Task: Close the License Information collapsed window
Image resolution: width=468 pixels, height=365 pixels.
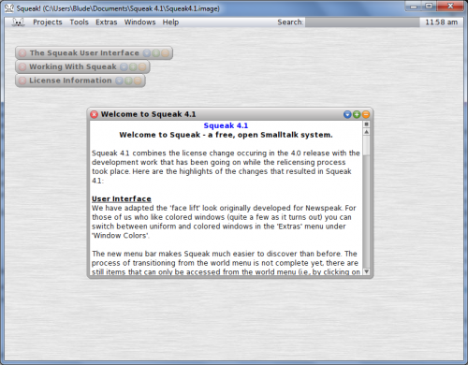Action: point(22,80)
